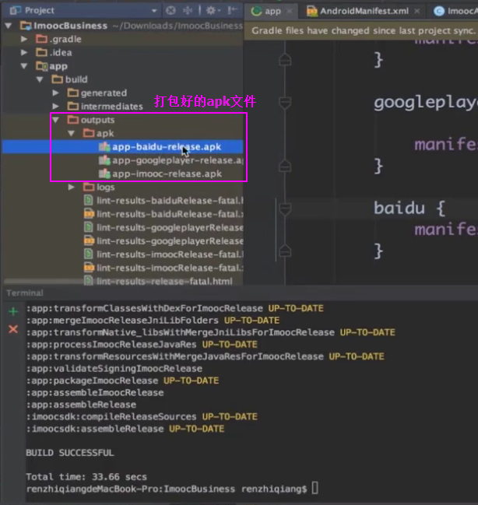Close the AndroidManifest.xml tab
Screen dimensions: 478x505
416,11
